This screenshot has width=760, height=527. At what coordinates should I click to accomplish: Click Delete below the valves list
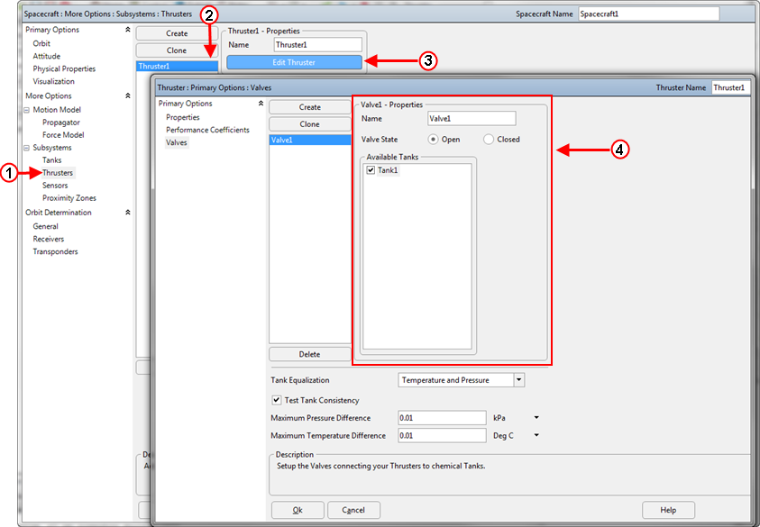310,354
